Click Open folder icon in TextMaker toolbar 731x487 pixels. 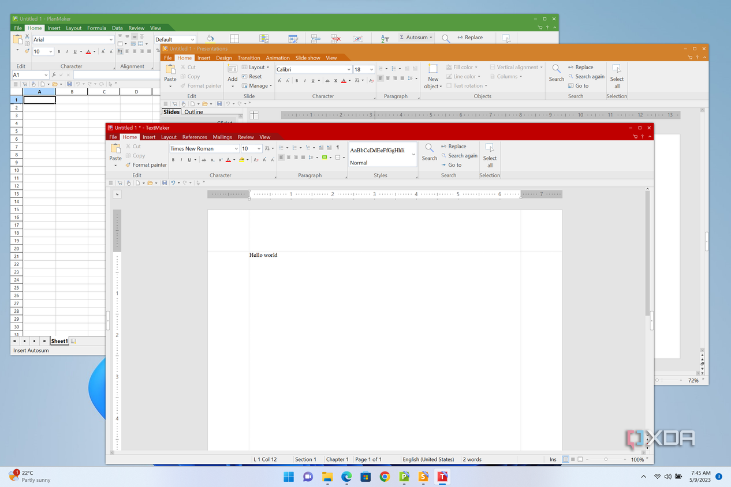pos(150,183)
